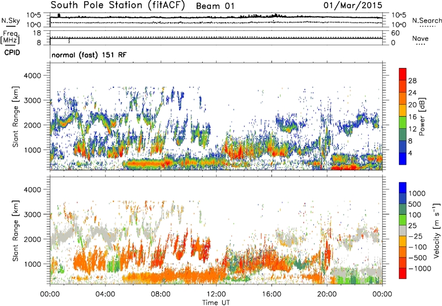Click '2000' tick on the velocity panel axis
This screenshot has width=442, height=306.
point(33,239)
